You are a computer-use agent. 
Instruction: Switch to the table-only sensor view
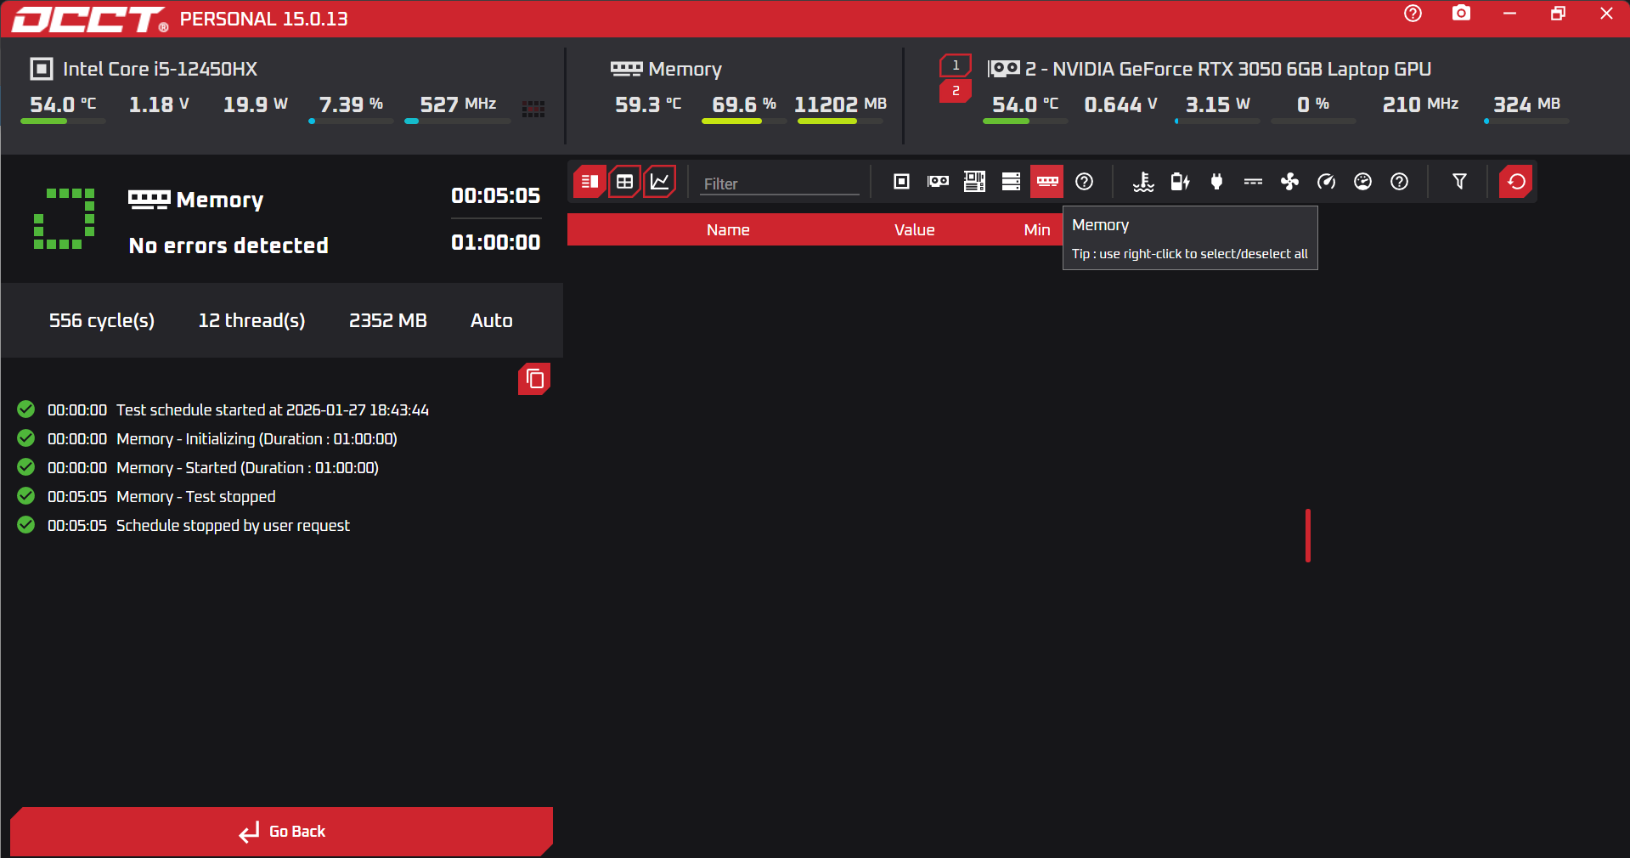[624, 182]
